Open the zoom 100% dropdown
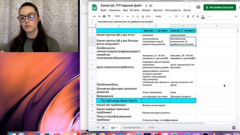 pos(119,16)
